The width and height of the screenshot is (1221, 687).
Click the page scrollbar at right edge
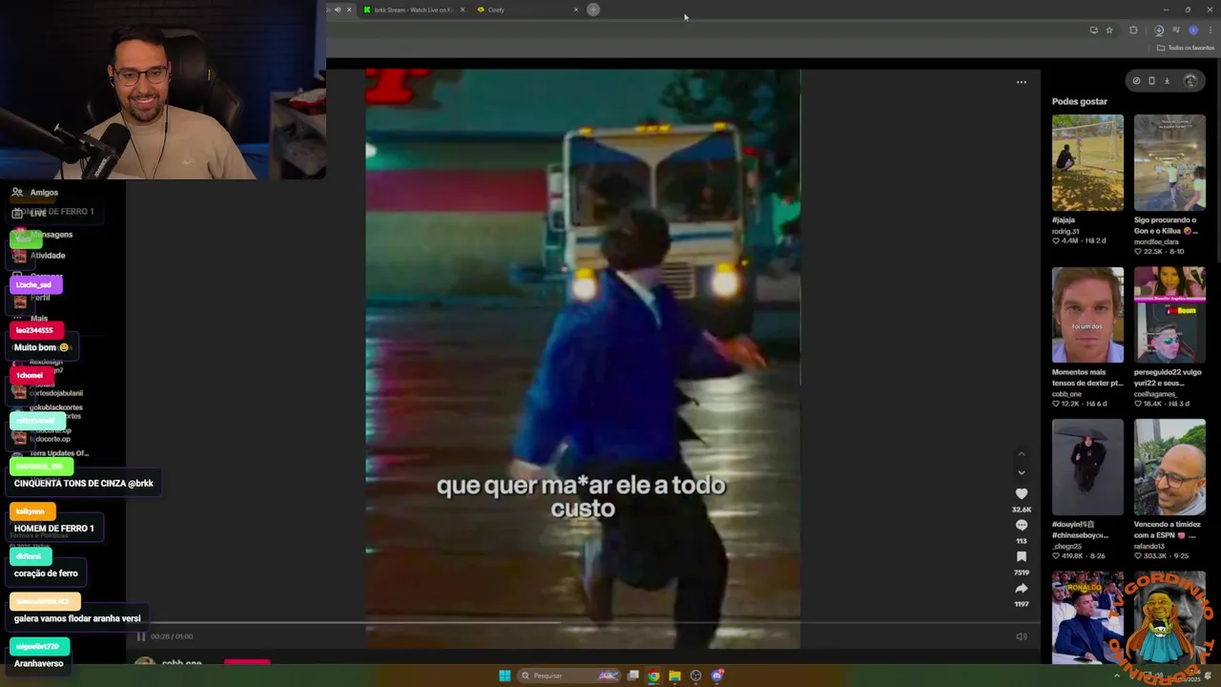1218,162
